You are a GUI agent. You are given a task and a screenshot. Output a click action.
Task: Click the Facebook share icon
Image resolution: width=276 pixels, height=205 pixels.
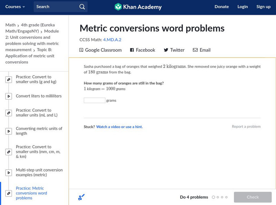(x=132, y=50)
